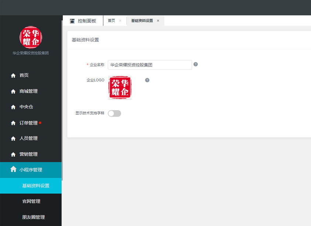Click help icon next to 企业名称 field
The width and height of the screenshot is (311, 226).
[196, 64]
